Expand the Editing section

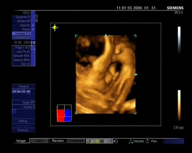coord(23,121)
